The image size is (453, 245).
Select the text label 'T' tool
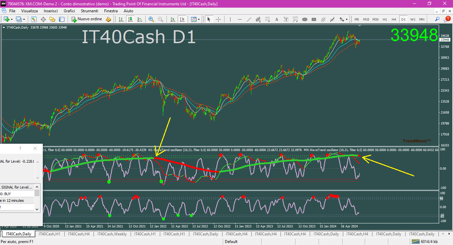[x=286, y=19]
